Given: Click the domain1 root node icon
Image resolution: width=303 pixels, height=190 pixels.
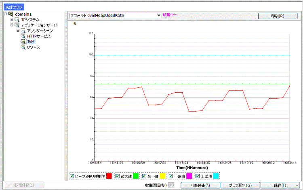Looking at the screenshot, I should [11, 14].
